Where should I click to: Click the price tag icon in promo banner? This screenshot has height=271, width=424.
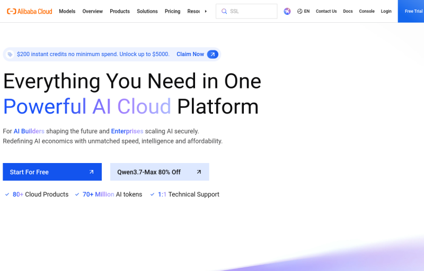point(10,55)
